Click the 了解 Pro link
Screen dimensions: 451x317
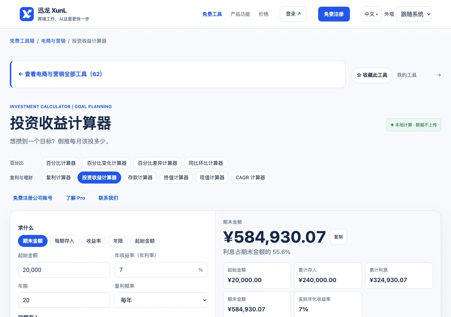pyautogui.click(x=76, y=198)
